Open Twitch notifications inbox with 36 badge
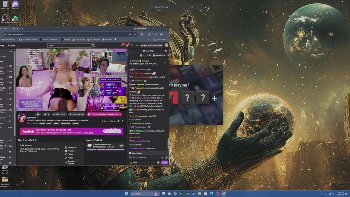 tap(122, 45)
